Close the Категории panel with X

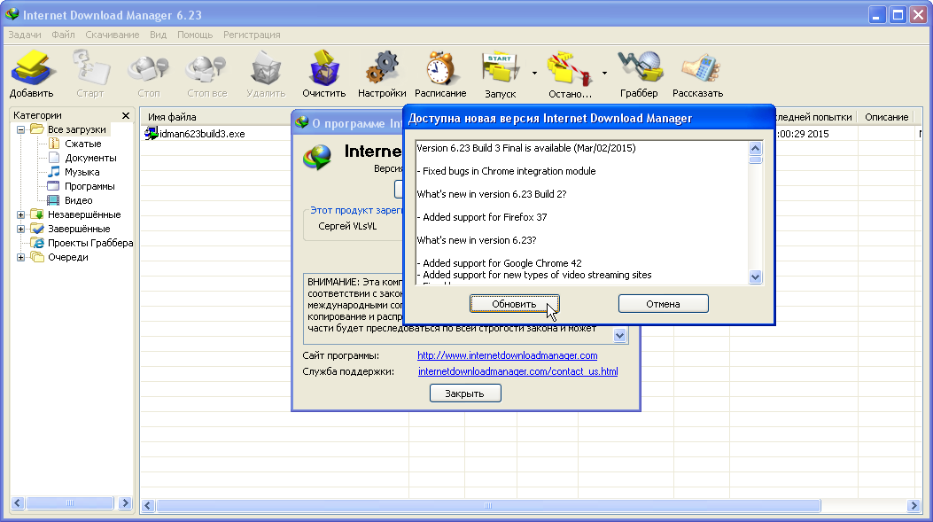126,115
